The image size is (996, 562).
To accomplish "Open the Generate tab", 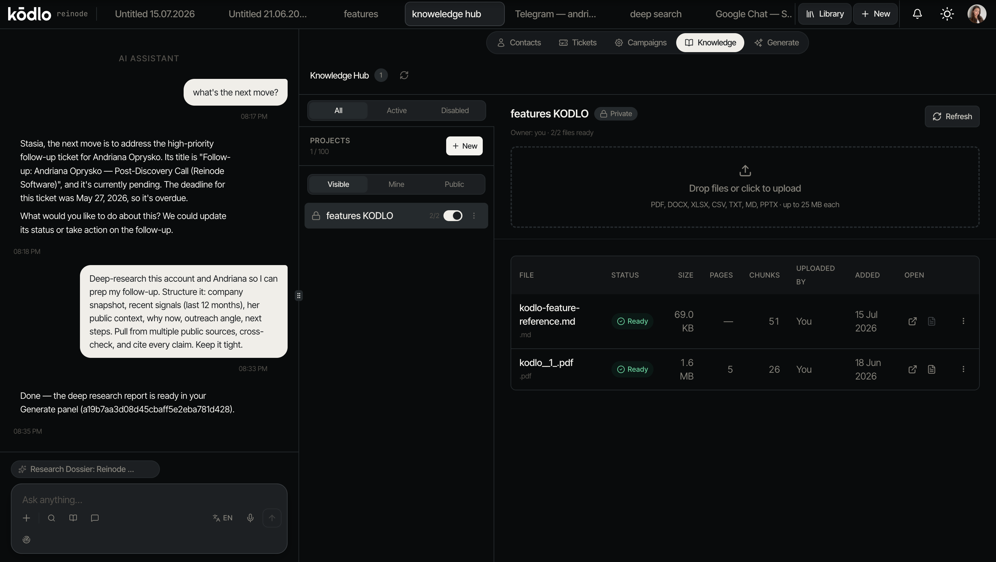I will click(x=776, y=43).
